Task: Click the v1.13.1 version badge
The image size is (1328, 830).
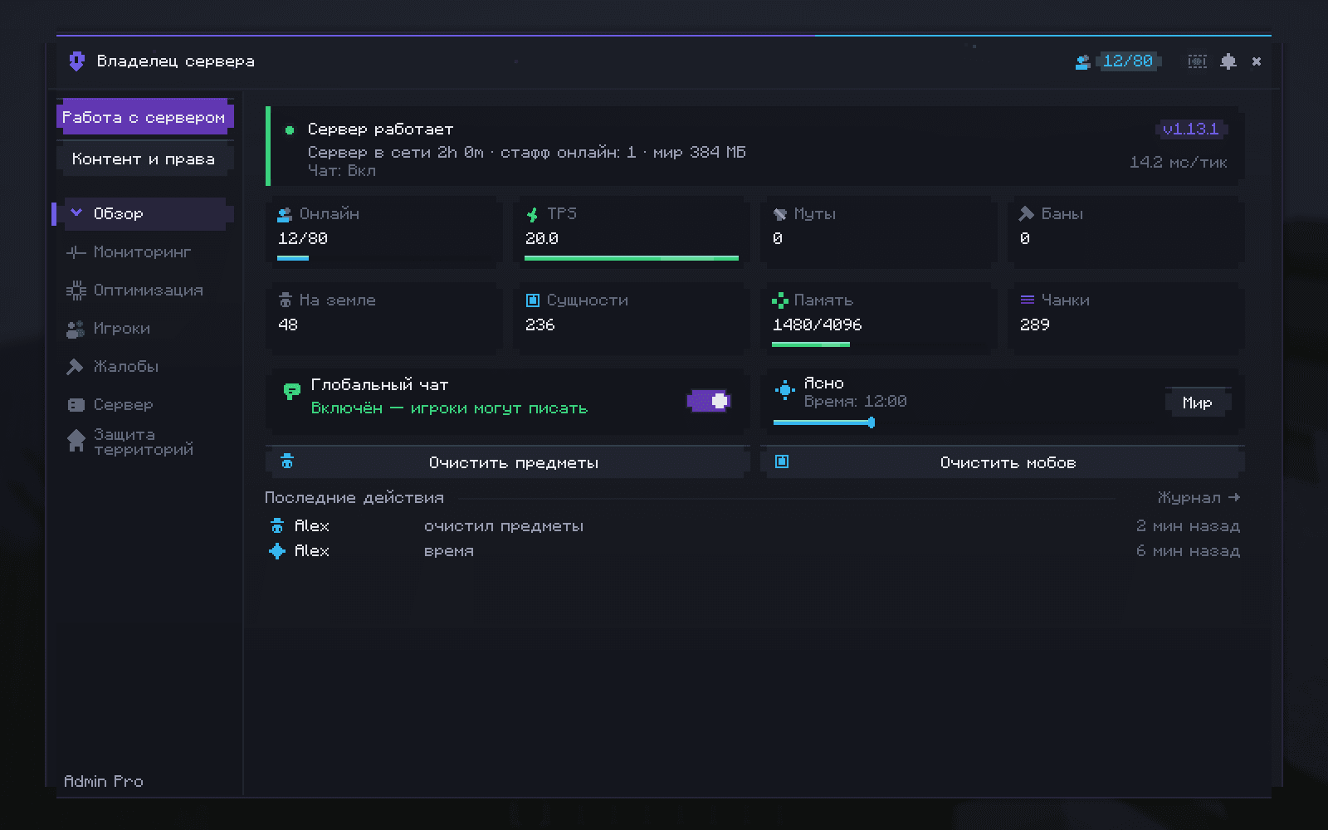Action: coord(1191,129)
